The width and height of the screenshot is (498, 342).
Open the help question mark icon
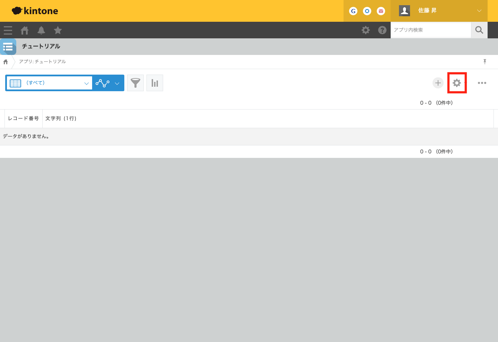coord(382,30)
